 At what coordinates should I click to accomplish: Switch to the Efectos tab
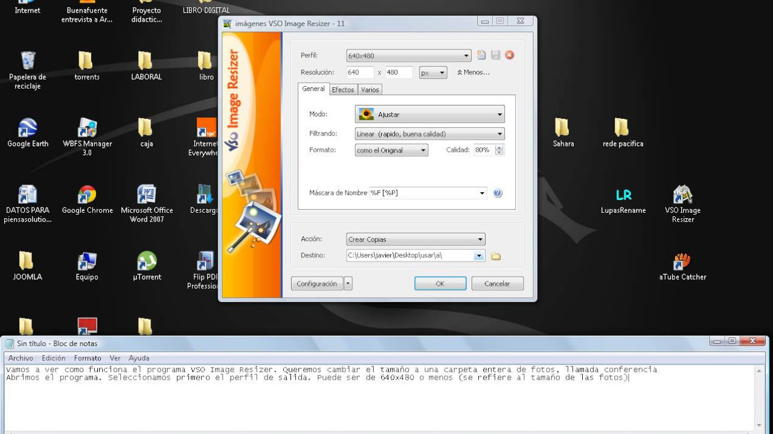pos(343,90)
